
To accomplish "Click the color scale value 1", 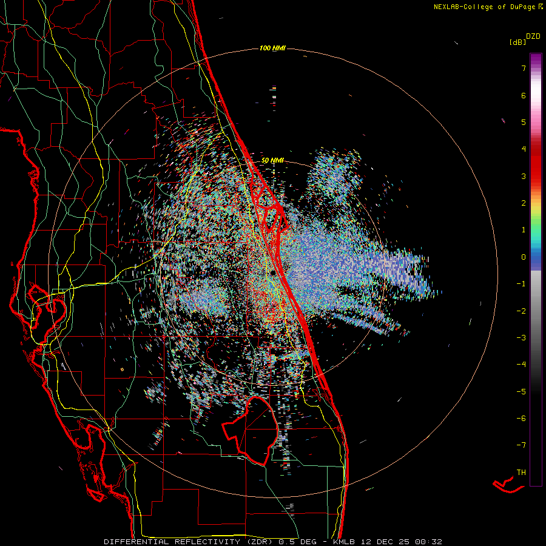I will pyautogui.click(x=524, y=230).
